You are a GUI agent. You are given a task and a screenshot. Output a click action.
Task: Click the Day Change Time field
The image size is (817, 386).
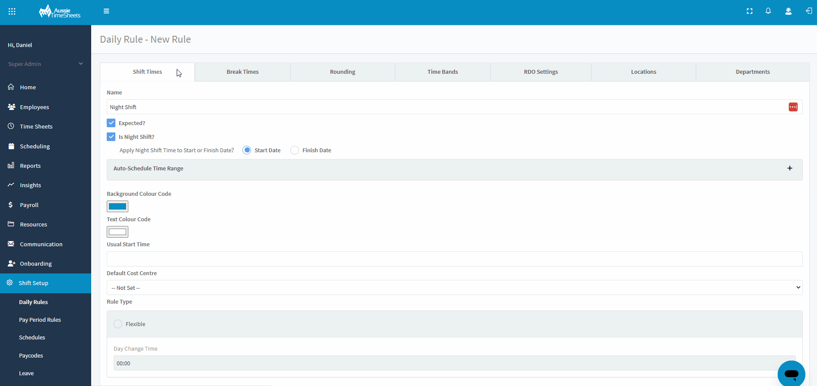[455, 363]
